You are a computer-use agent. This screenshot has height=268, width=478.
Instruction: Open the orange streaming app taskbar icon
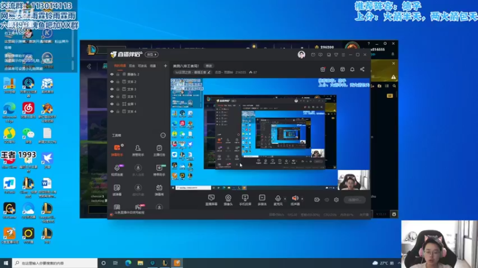[x=177, y=263]
